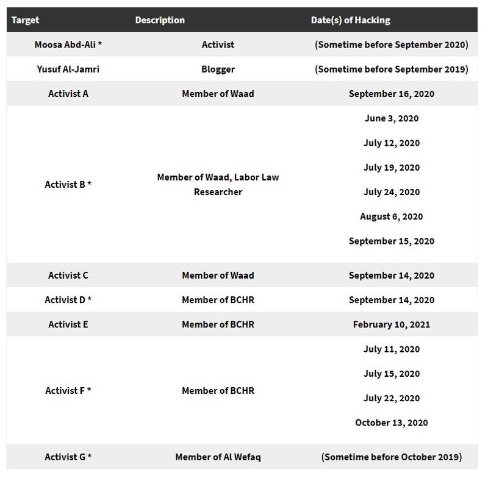Click the June 3, 2020 date
Image resolution: width=488 pixels, height=478 pixels.
[391, 118]
